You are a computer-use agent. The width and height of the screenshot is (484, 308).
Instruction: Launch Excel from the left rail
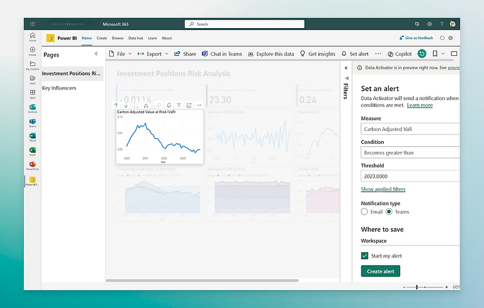pos(33,151)
